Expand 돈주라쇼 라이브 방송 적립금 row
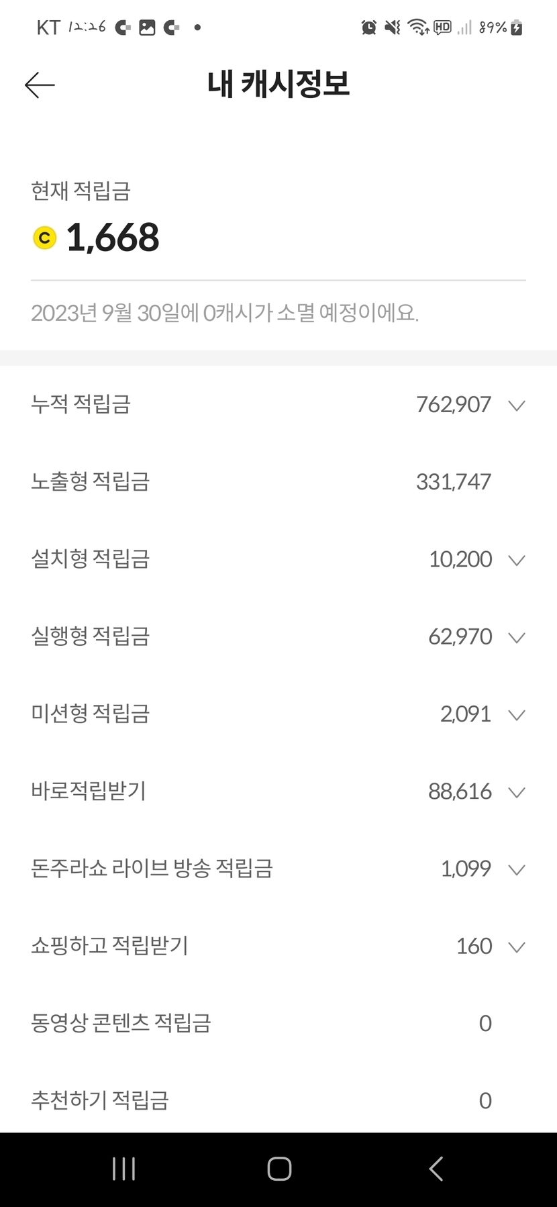Viewport: 557px width, 1207px height. click(x=516, y=869)
